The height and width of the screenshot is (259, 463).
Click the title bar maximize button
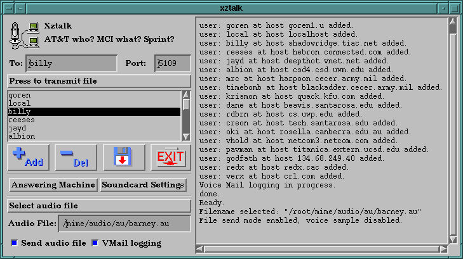point(454,8)
